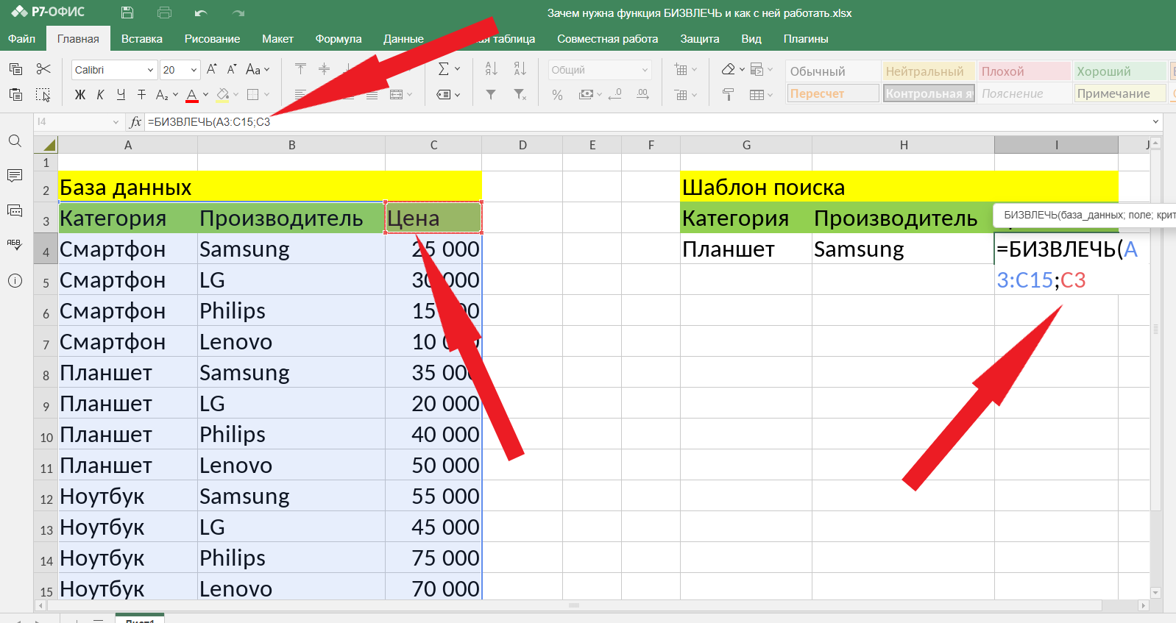This screenshot has width=1176, height=623.
Task: Align cell text to the top
Action: click(300, 69)
